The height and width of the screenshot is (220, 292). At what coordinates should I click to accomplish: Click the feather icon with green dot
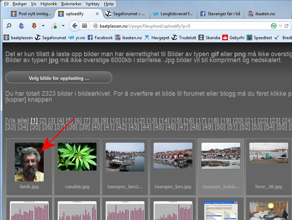point(54,26)
